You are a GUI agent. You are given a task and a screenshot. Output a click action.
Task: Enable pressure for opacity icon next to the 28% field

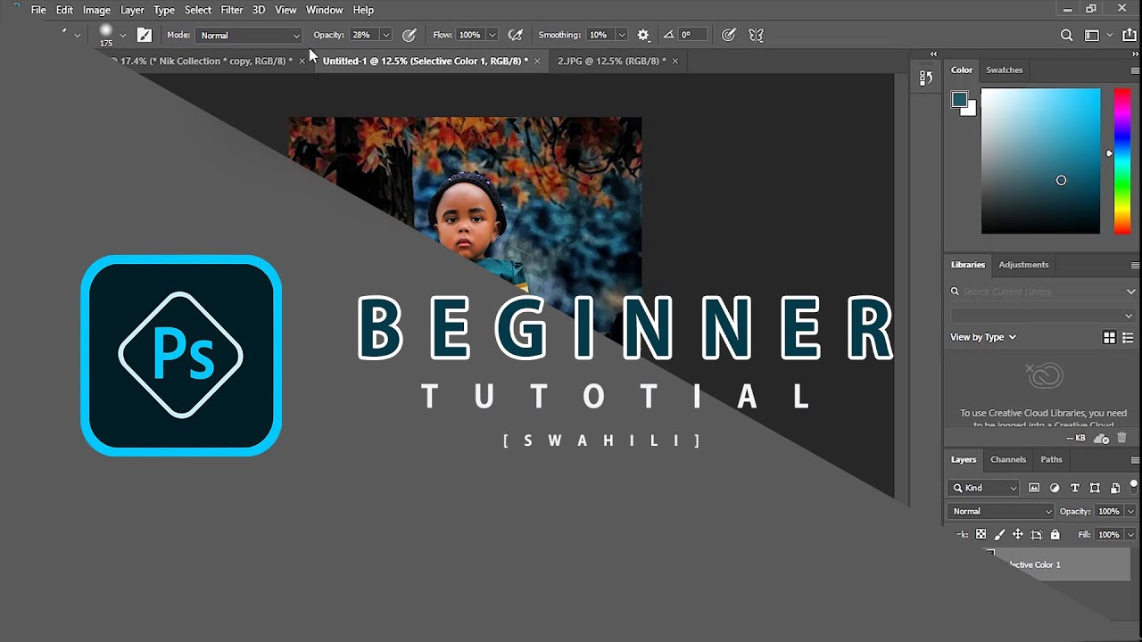click(x=410, y=35)
